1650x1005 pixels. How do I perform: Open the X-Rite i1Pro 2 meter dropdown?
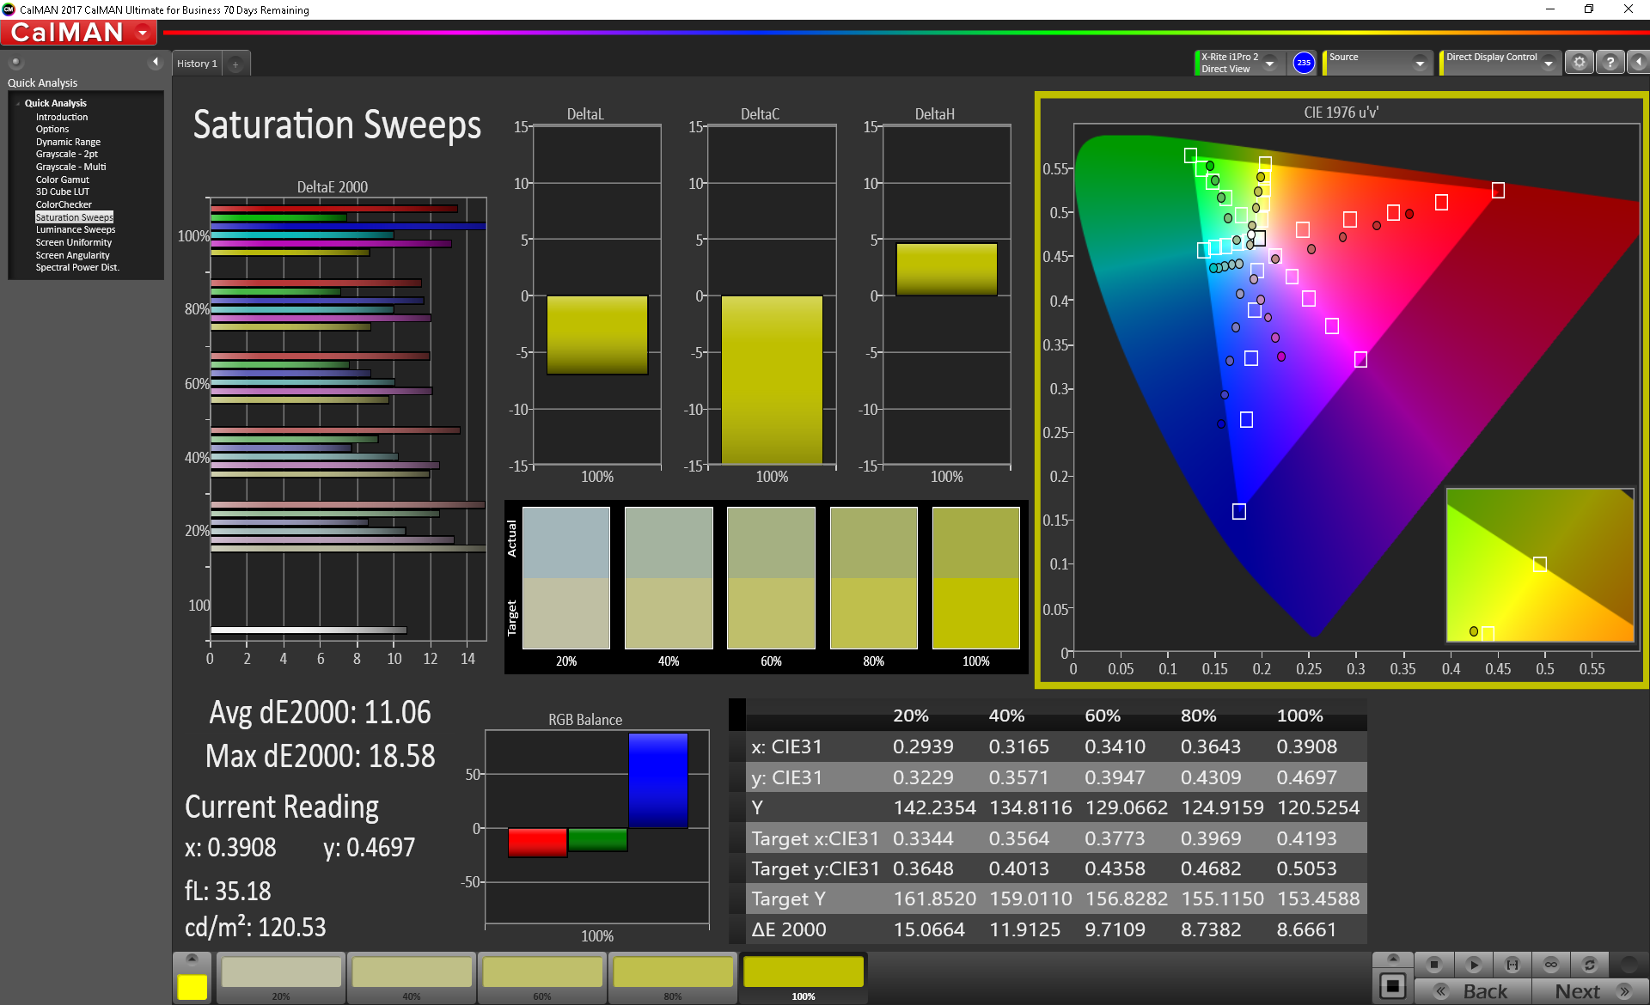point(1269,64)
